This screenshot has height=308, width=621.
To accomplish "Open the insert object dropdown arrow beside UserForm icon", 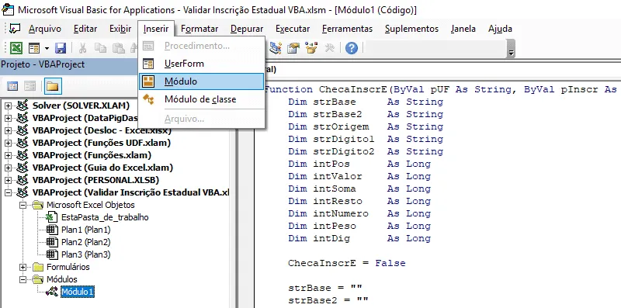I will click(x=47, y=49).
